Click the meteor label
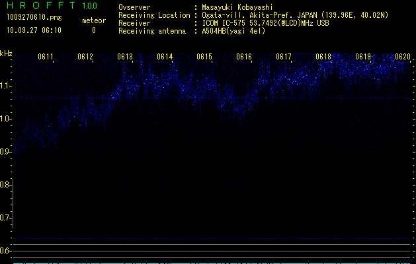The height and width of the screenshot is (264, 416). (94, 20)
